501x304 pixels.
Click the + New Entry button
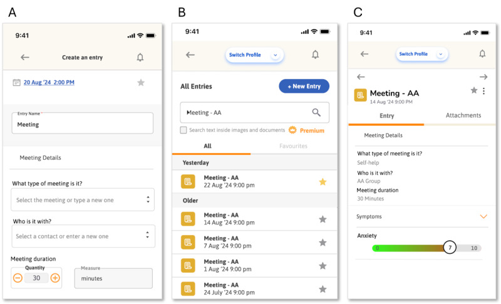coord(304,86)
